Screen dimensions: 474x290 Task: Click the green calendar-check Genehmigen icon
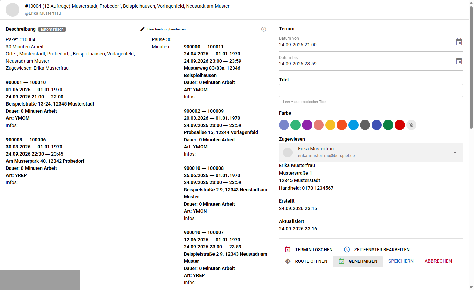coord(342,261)
